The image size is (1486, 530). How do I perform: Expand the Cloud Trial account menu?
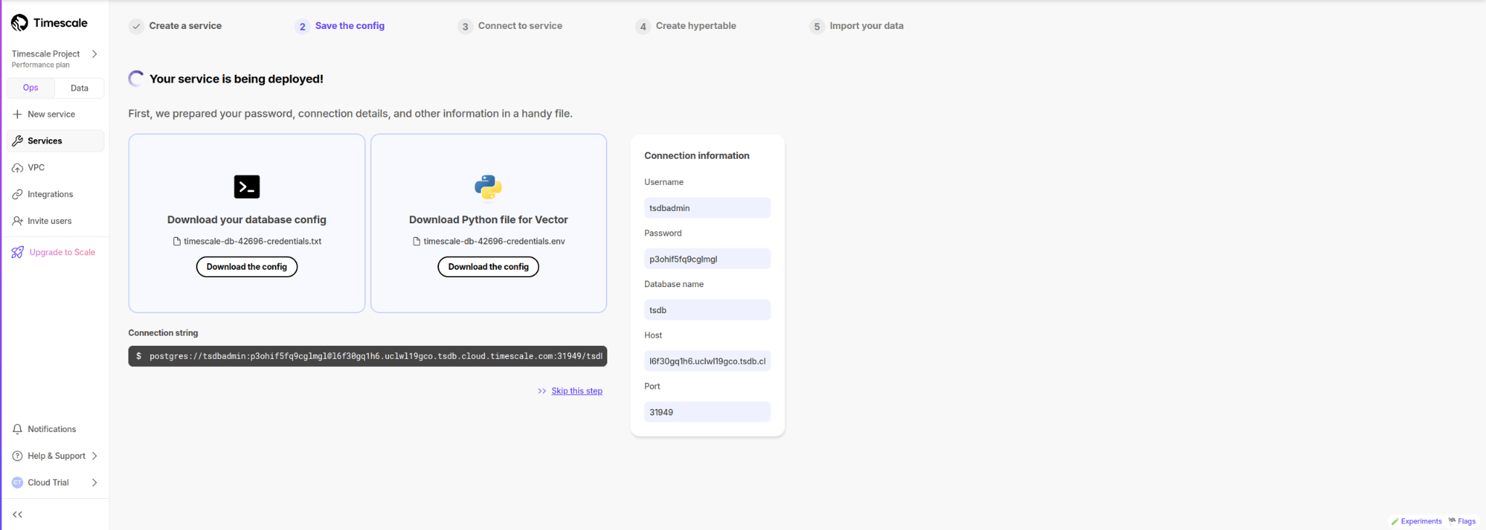[94, 483]
